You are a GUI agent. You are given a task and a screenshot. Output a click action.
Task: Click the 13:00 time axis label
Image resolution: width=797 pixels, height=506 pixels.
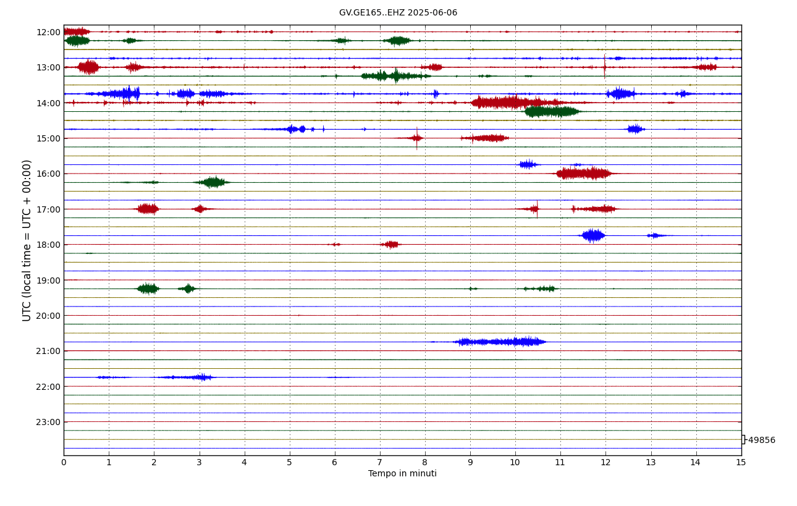pyautogui.click(x=48, y=67)
